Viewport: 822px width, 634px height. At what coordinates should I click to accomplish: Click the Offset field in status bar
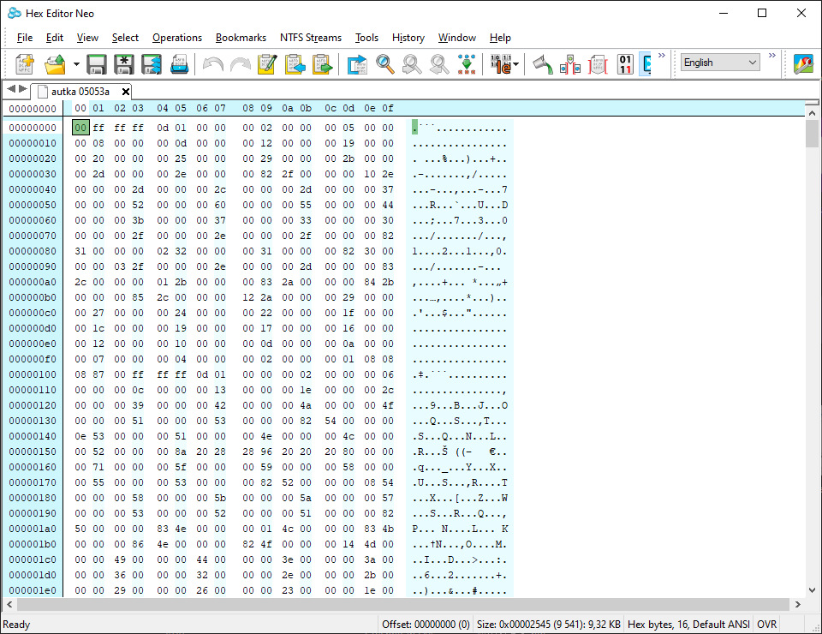[x=426, y=624]
